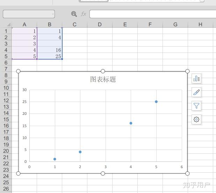This screenshot has height=193, width=216.
Task: Click the x-axis label 6
Action: pyautogui.click(x=182, y=167)
